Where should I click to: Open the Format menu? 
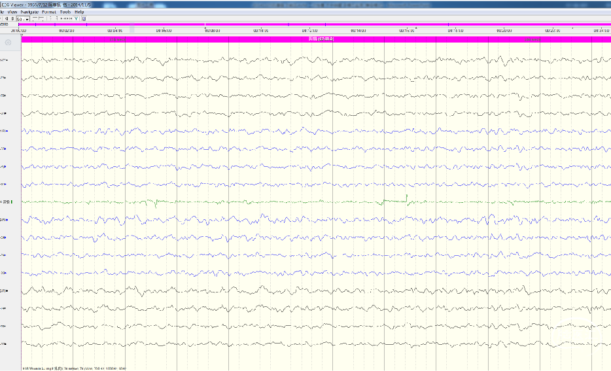coord(49,12)
